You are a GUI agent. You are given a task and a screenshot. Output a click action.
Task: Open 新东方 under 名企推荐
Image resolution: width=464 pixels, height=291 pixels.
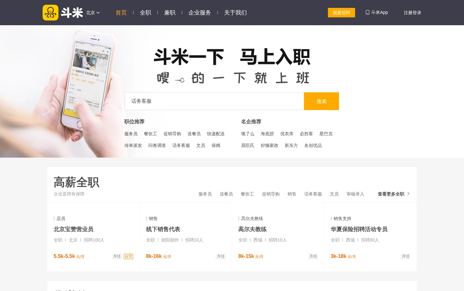tap(291, 145)
